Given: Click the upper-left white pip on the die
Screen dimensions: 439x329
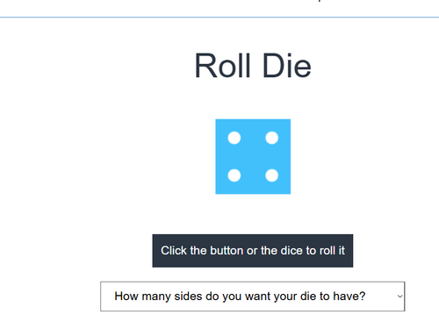Looking at the screenshot, I should 234,138.
